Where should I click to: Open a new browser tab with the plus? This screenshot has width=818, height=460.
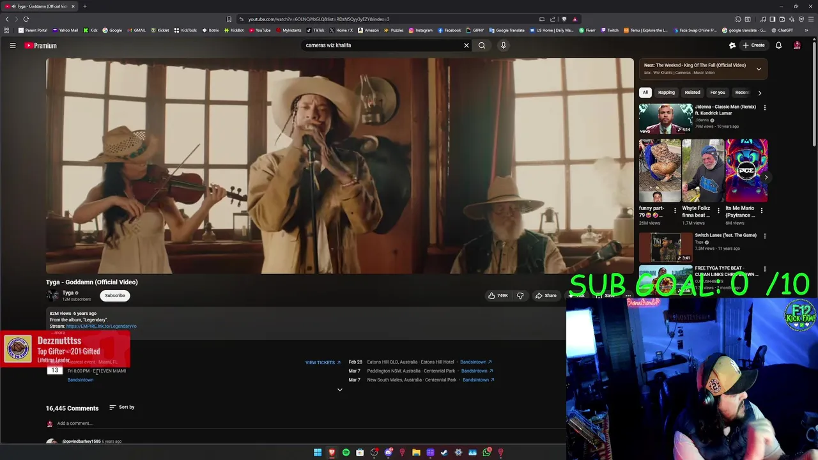tap(84, 6)
